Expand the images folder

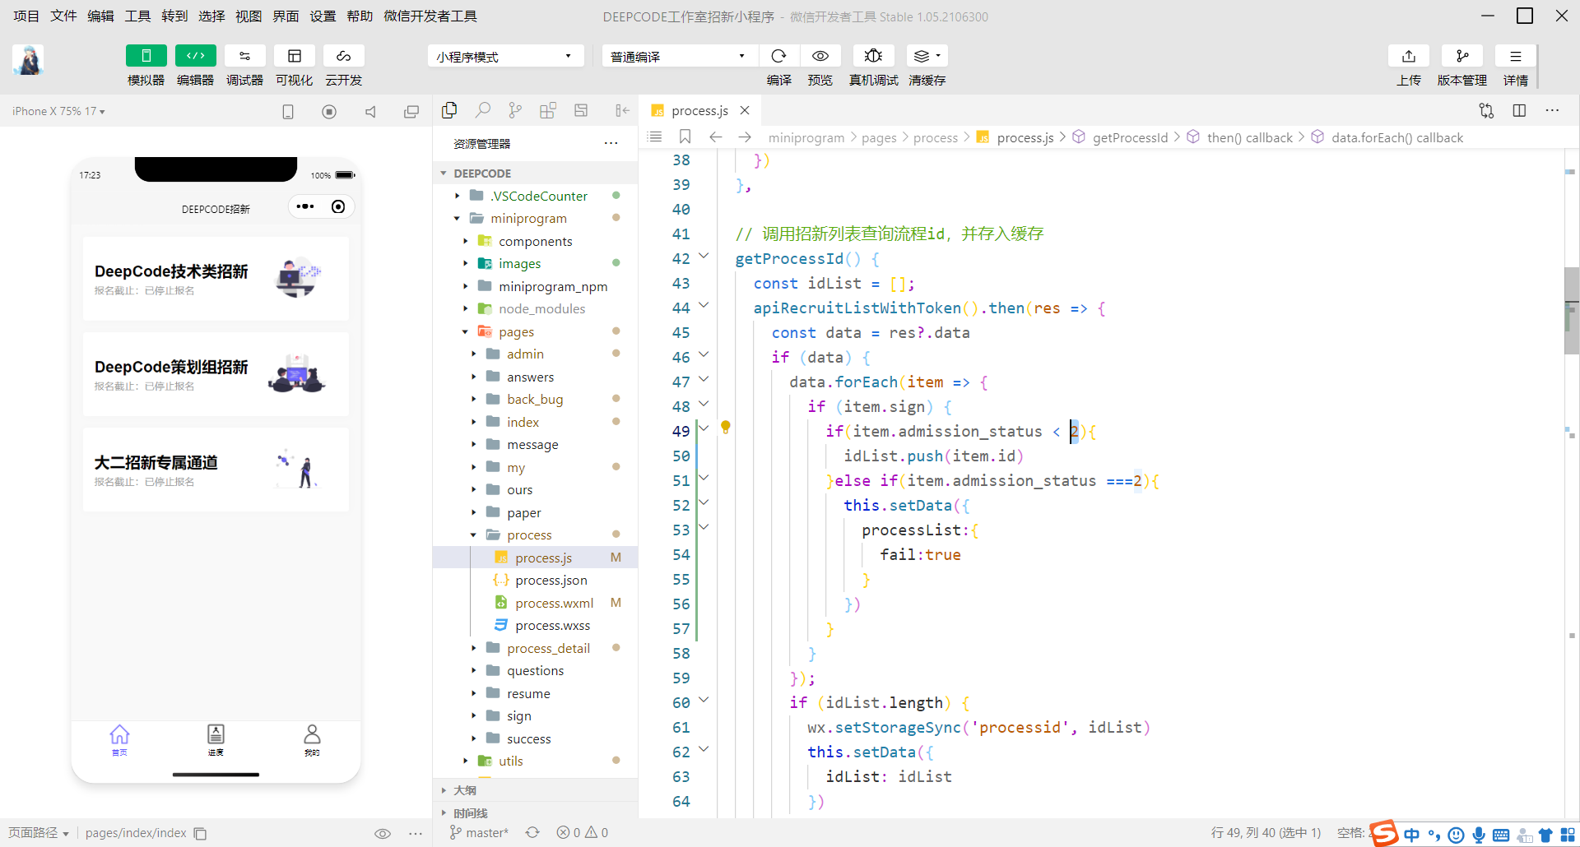(x=535, y=263)
